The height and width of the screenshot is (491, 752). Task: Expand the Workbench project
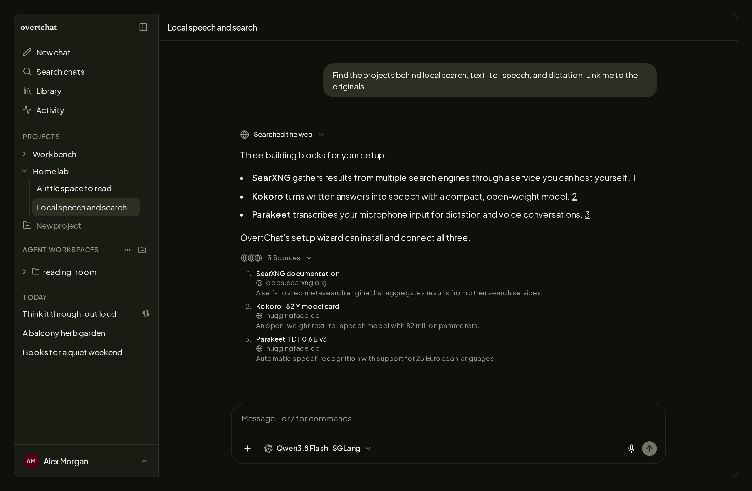[24, 154]
